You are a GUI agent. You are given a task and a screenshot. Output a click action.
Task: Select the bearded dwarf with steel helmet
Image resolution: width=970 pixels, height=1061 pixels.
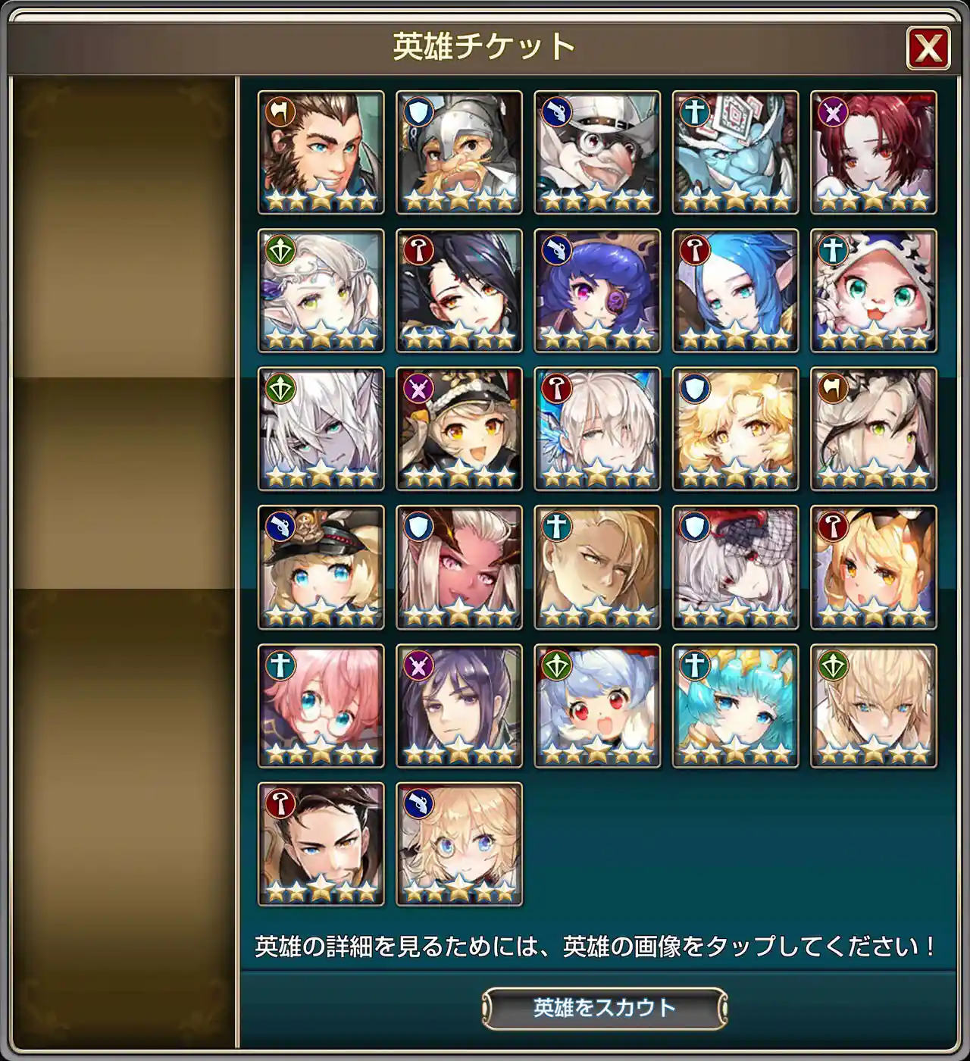click(458, 152)
